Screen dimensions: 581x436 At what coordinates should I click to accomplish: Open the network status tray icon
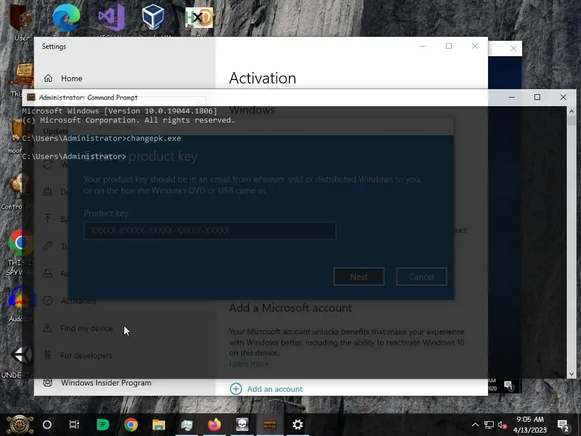pos(489,425)
